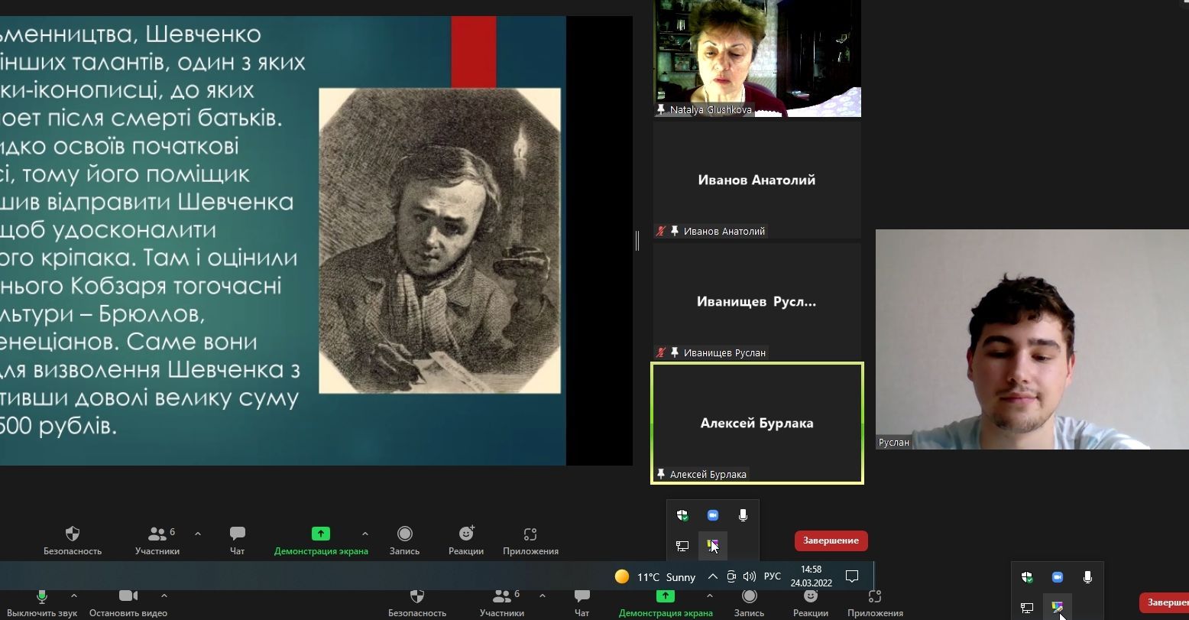Expand Участники arrow above the Windows taskbar
Image resolution: width=1189 pixels, height=620 pixels.
point(198,534)
